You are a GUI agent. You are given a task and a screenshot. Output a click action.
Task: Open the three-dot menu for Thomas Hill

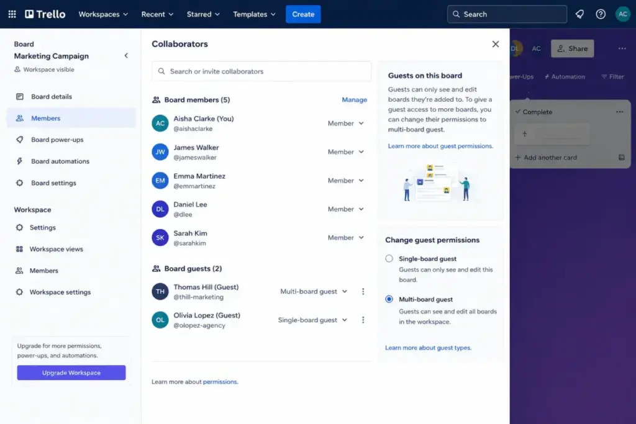point(363,291)
